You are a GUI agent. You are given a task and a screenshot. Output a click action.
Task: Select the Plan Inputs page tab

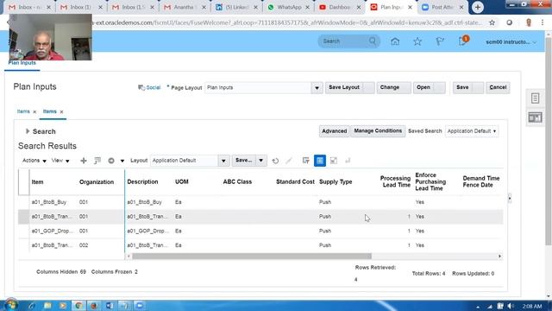(22, 63)
